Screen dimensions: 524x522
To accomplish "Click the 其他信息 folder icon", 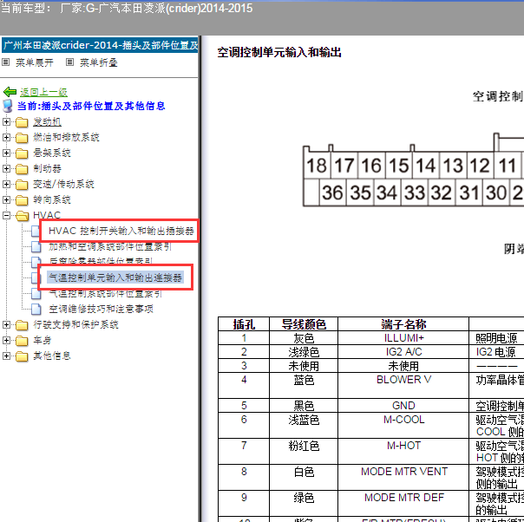I will [x=22, y=356].
